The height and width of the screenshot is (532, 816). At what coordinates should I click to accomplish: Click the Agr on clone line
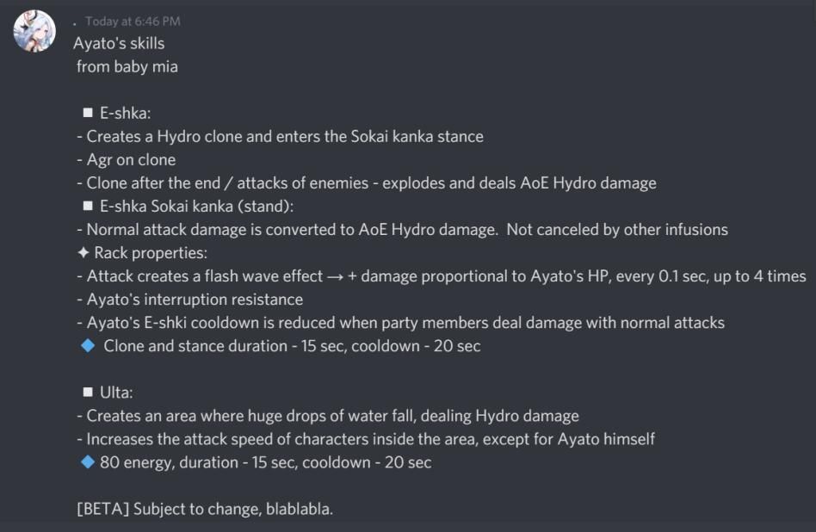(126, 160)
